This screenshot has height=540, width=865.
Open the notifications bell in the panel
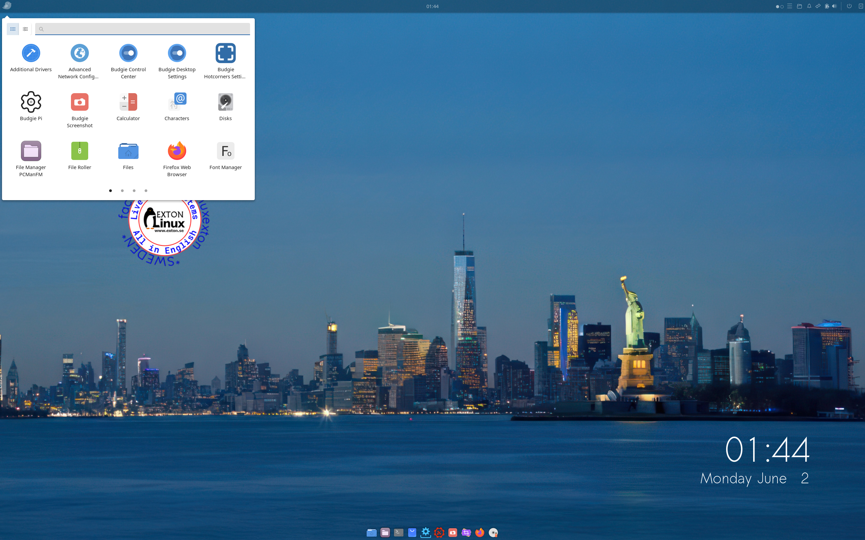[809, 6]
